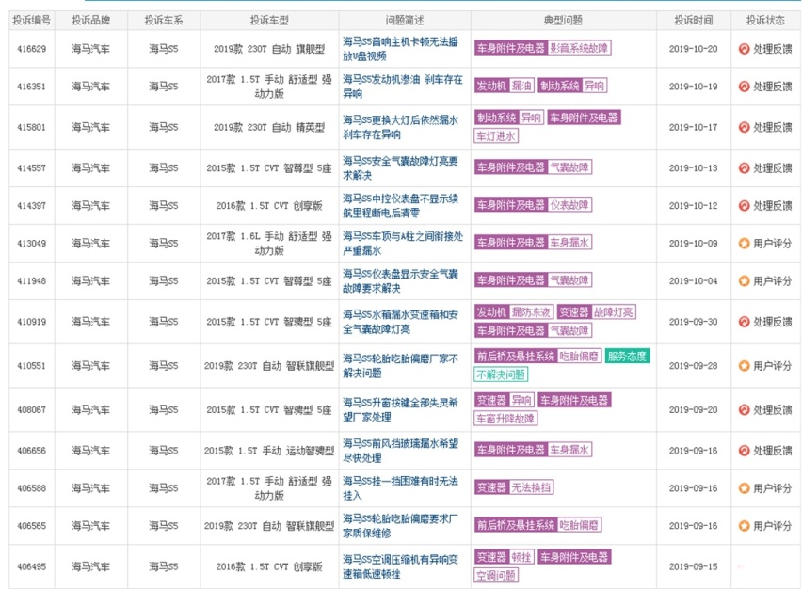
Task: Click the model 2015款 1.5T 手动 运动智骋型
Action: [x=269, y=451]
